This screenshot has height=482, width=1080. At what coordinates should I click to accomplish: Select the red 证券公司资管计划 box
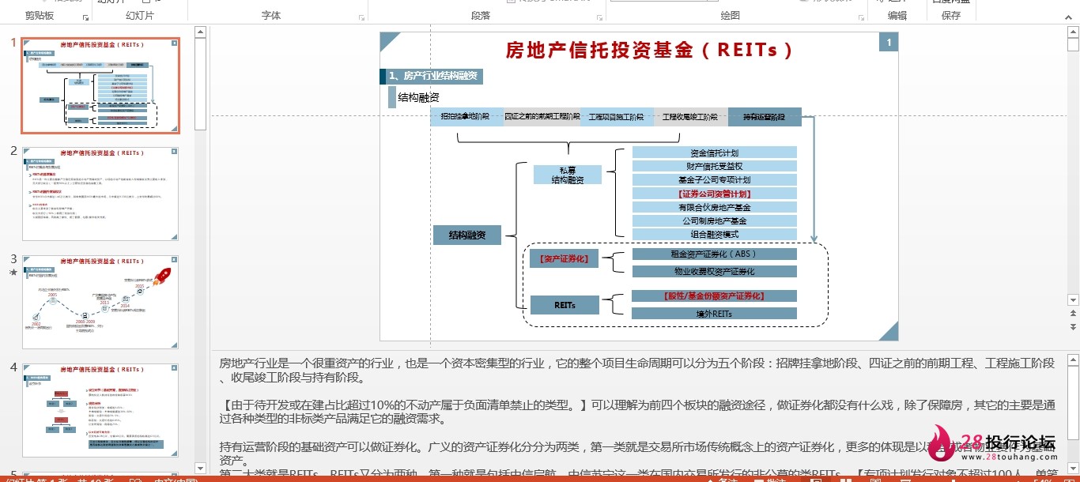coord(715,194)
